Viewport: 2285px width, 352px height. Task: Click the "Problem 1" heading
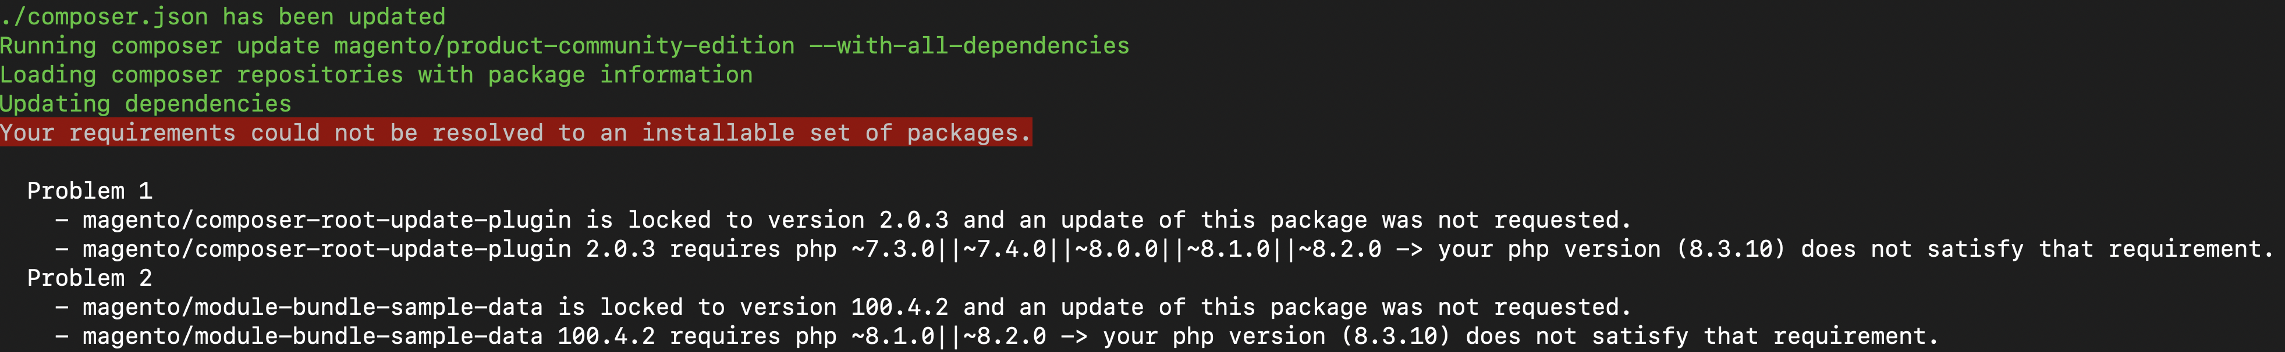click(90, 191)
